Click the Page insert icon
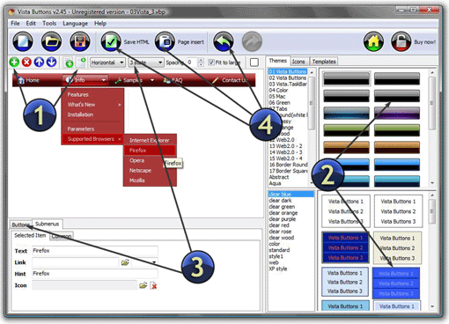The height and width of the screenshot is (324, 449). [165, 41]
